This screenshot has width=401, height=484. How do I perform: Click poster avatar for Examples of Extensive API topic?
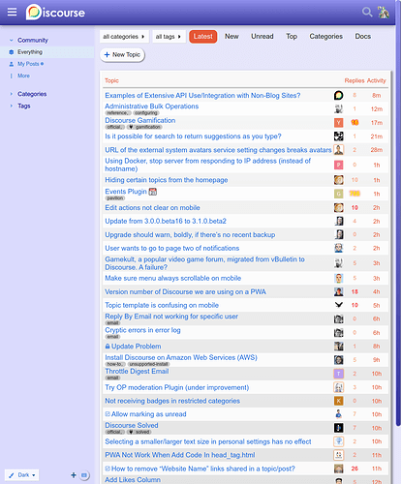(338, 95)
